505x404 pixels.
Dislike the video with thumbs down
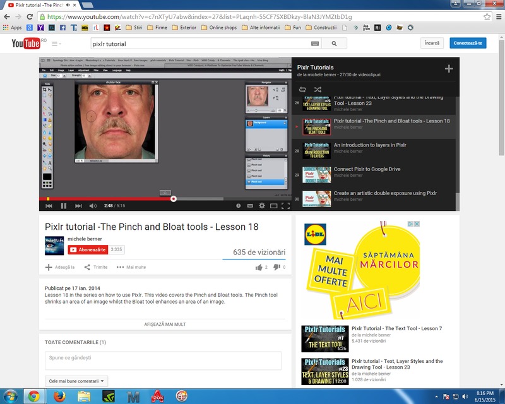(x=276, y=267)
